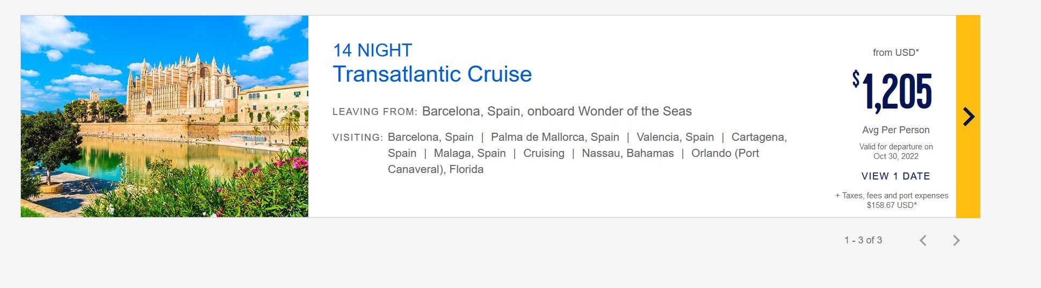Select the Valid for departure date note

[x=896, y=152]
